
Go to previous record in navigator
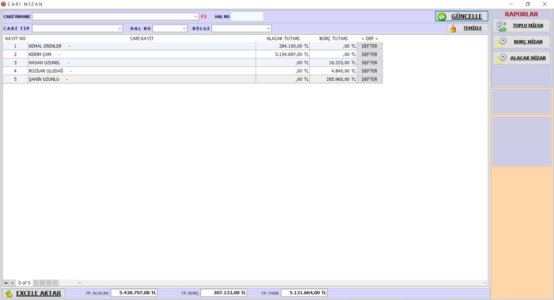(x=12, y=283)
